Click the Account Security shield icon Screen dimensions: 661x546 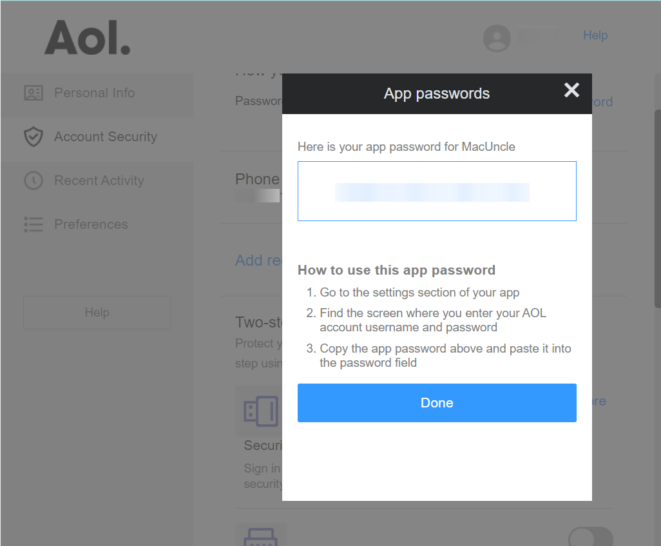[x=33, y=137]
